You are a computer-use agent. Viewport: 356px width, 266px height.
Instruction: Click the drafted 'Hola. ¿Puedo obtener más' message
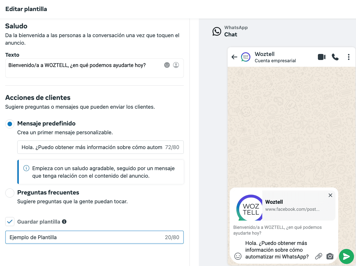pyautogui.click(x=277, y=250)
